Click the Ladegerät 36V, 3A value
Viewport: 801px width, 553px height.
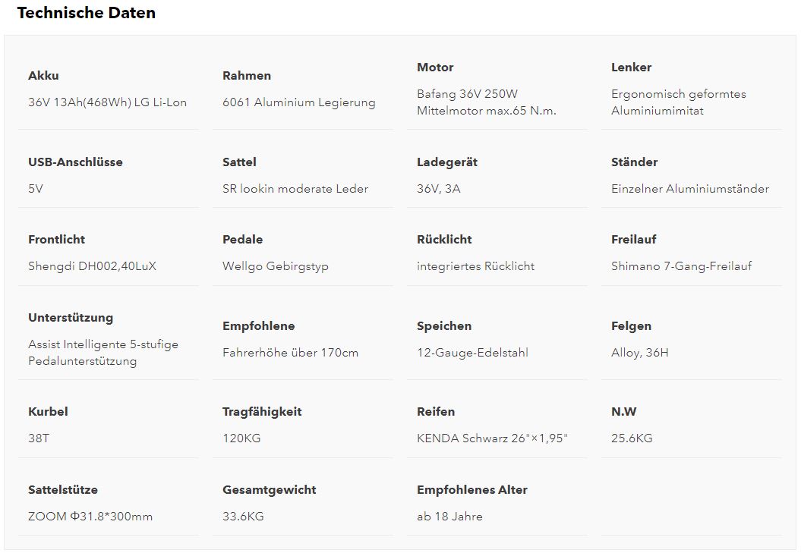[438, 189]
